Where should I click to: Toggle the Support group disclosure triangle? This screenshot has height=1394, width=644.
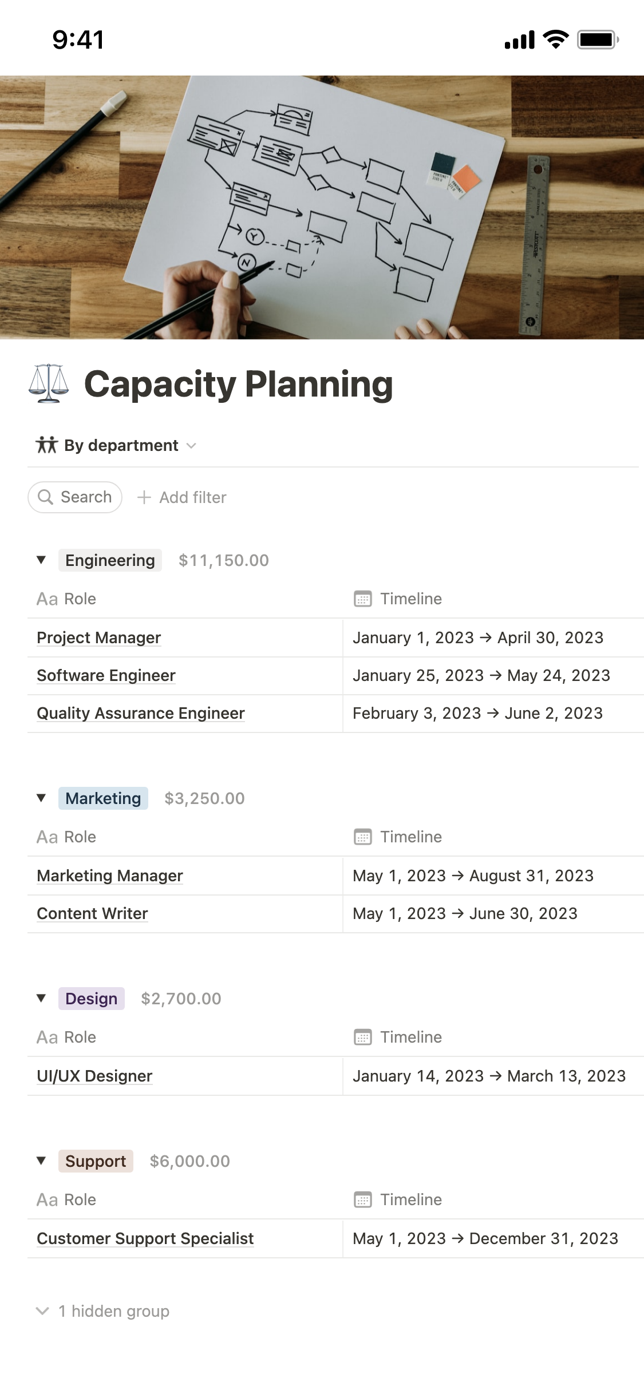(41, 1161)
